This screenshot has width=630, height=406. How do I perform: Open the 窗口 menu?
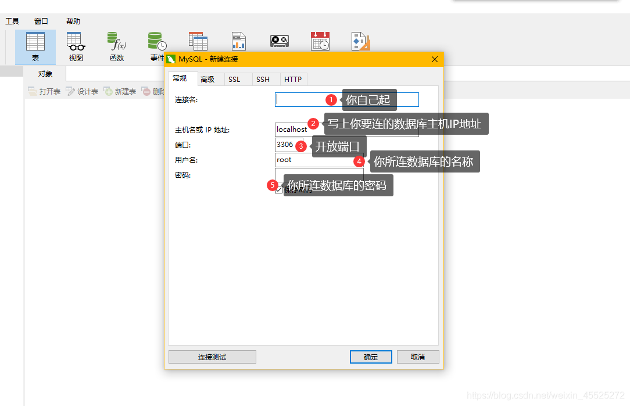point(41,21)
